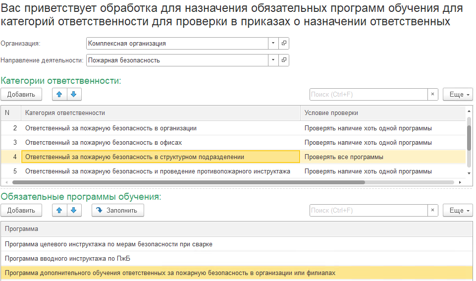Clear the categories search field with X
This screenshot has height=281, width=476.
point(432,94)
